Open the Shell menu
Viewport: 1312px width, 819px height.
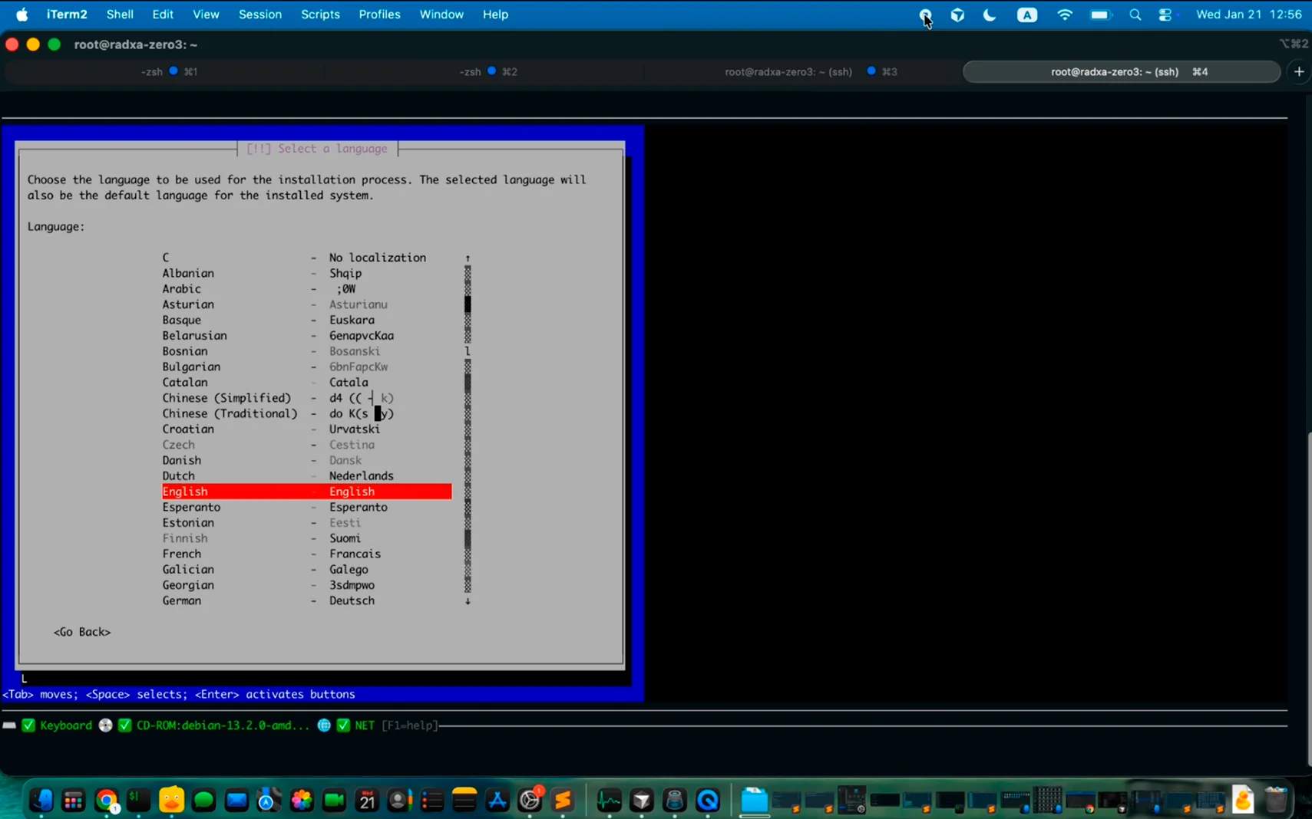(120, 14)
